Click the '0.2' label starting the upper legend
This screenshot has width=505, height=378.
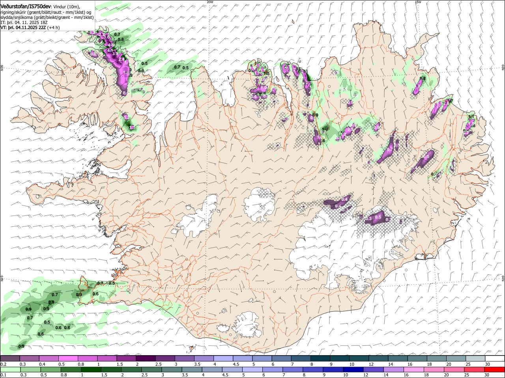tap(4, 364)
